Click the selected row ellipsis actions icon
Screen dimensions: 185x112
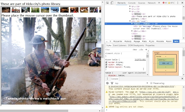click(x=106, y=24)
